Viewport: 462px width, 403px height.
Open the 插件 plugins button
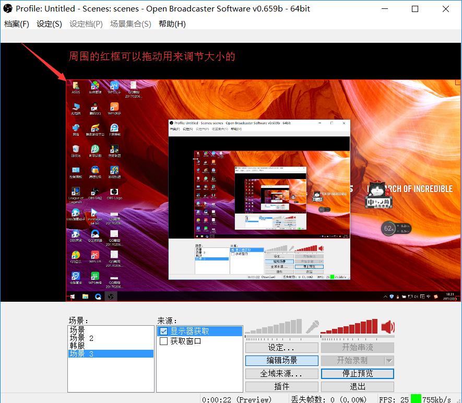coord(281,387)
